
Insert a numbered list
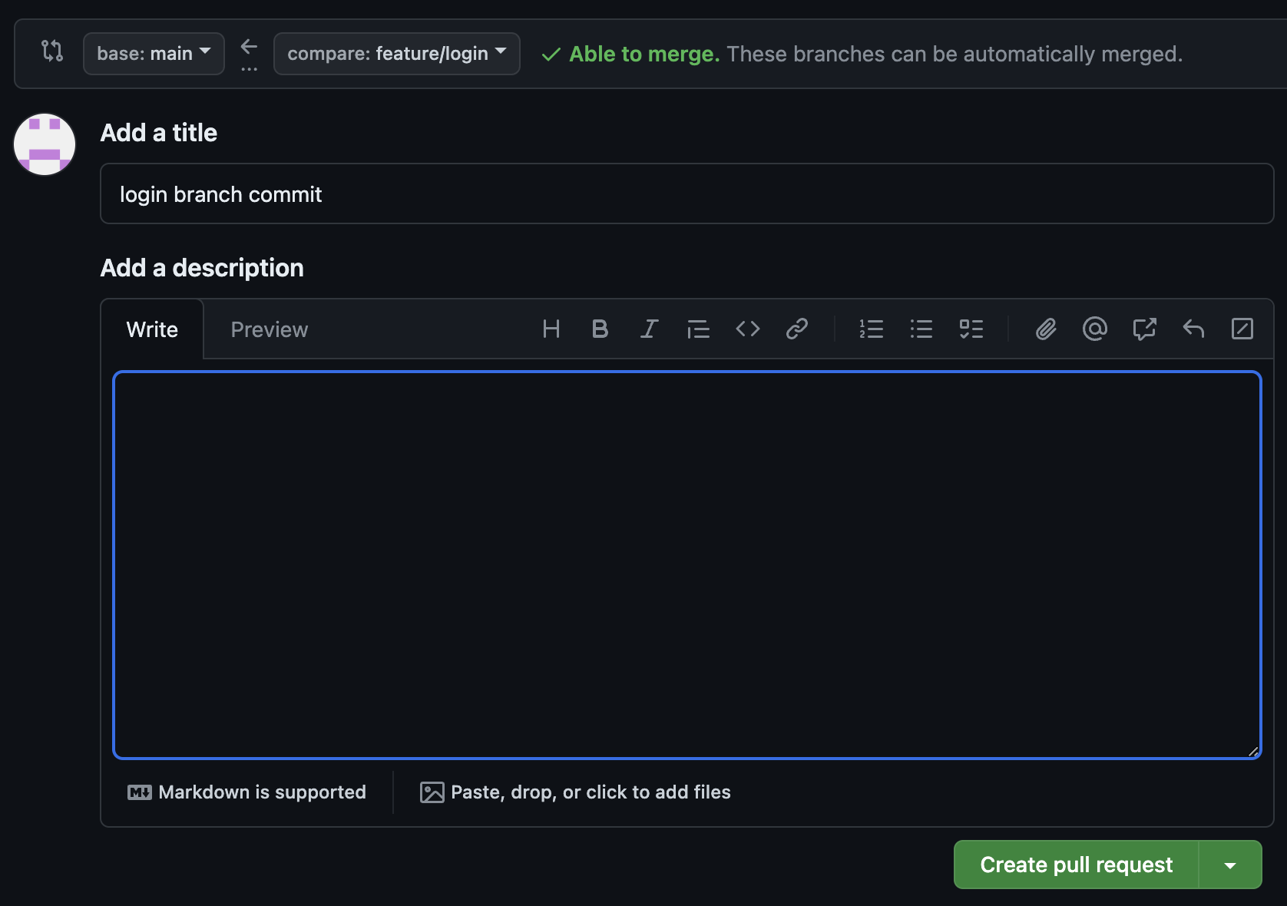[872, 329]
